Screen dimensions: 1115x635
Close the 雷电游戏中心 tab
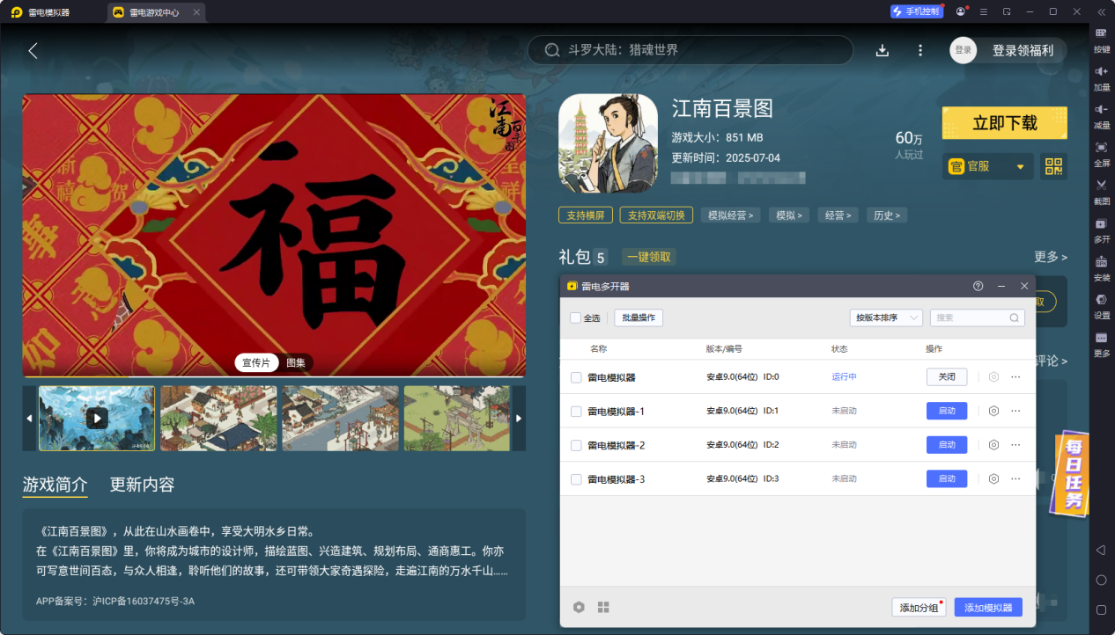[196, 12]
